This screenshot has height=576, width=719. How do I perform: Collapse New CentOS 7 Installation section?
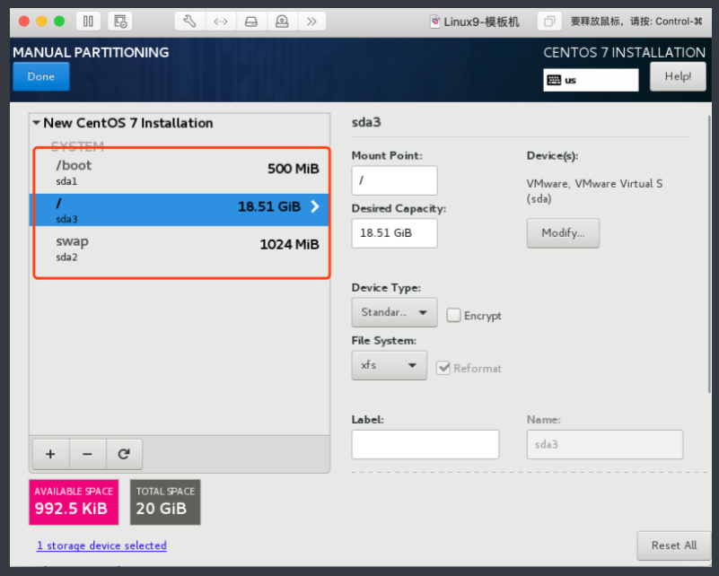pyautogui.click(x=36, y=123)
